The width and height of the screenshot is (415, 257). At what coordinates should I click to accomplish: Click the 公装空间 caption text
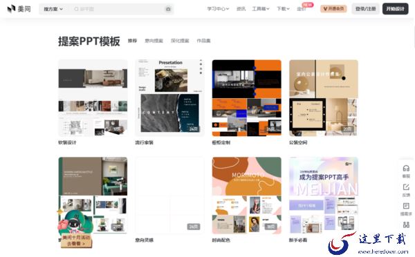coord(298,142)
